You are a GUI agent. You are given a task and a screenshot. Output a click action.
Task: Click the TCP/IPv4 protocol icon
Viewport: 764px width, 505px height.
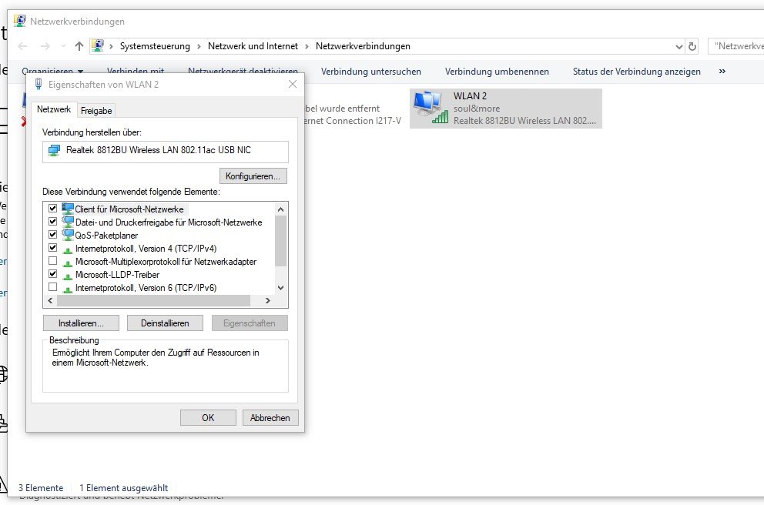point(68,250)
